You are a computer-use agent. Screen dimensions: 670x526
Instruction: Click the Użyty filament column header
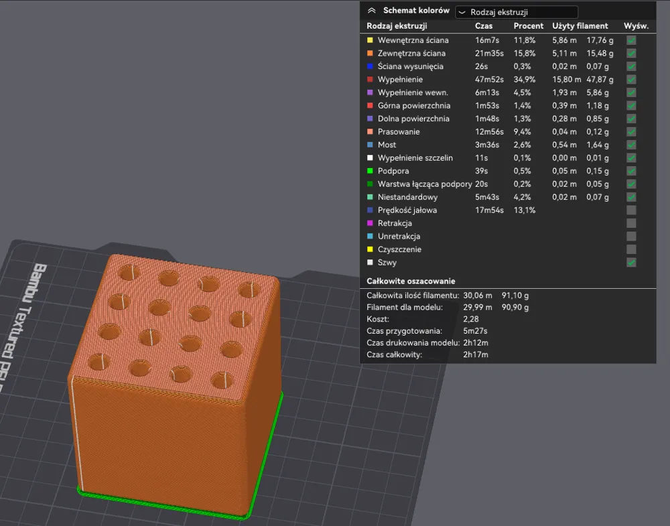[x=580, y=26]
